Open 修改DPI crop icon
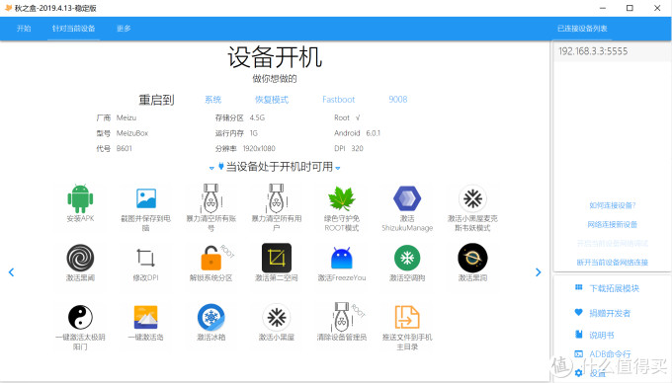The image size is (672, 383). [145, 258]
